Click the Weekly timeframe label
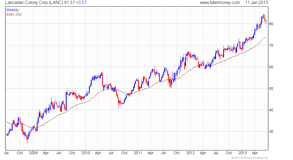The image size is (293, 160). coord(13,10)
